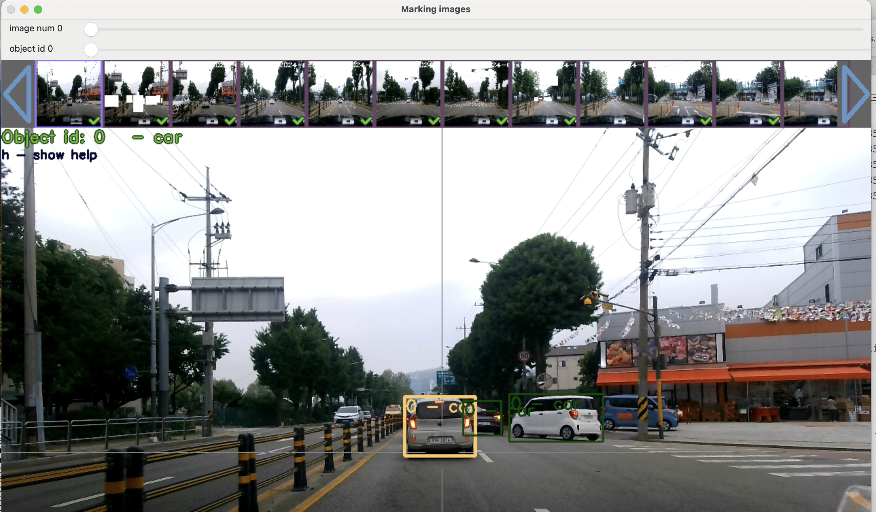This screenshot has width=876, height=512.
Task: Choose the sixth thumbnail in the strip
Action: pos(408,93)
